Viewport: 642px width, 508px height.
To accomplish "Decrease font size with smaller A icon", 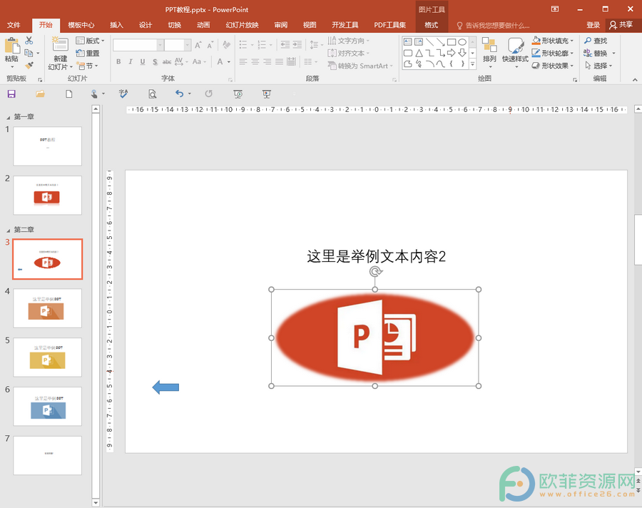I will (x=210, y=45).
